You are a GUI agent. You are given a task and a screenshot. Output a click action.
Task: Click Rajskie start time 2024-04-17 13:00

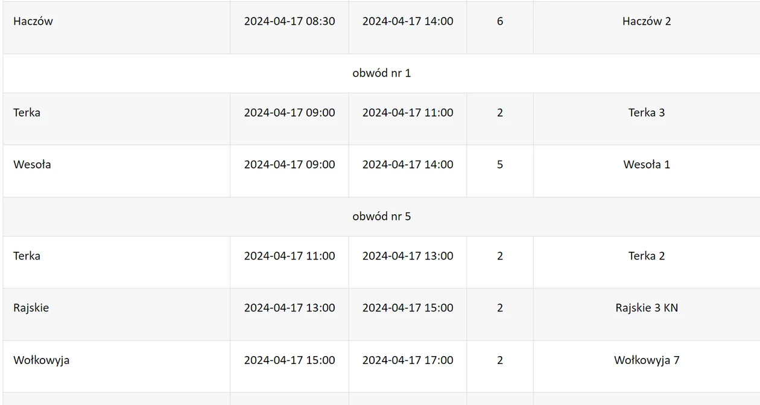coord(290,308)
